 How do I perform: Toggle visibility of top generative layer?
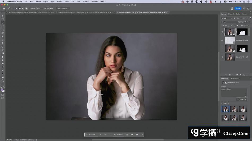(x=222, y=32)
